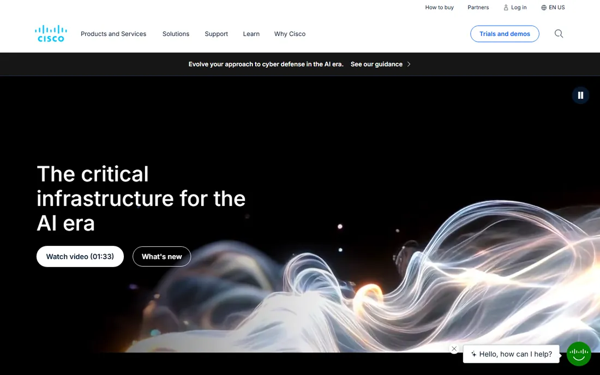Click the Cisco logo
600x375 pixels.
[x=51, y=34]
